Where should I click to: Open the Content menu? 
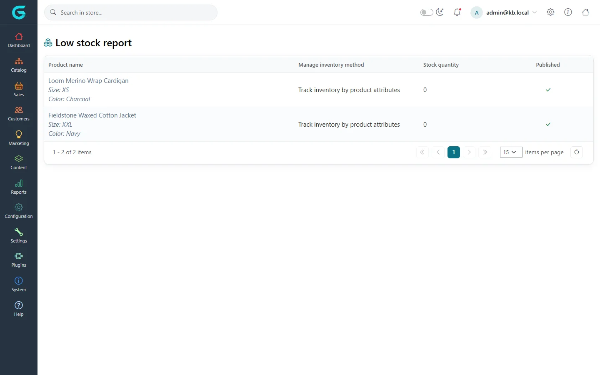[19, 162]
